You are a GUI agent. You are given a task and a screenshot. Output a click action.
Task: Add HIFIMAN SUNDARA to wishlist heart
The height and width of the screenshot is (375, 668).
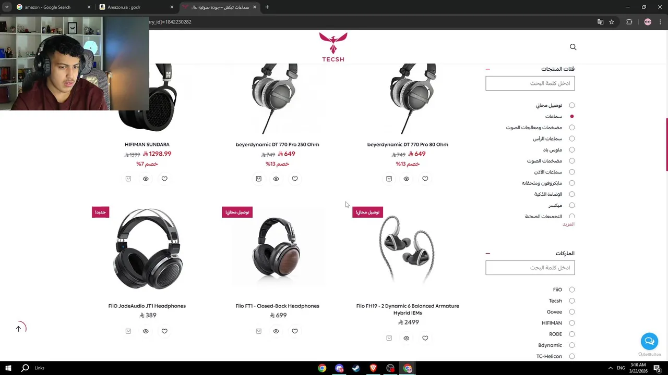[164, 179]
